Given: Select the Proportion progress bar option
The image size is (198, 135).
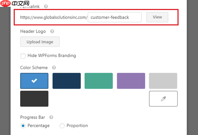Looking at the screenshot, I should 62,126.
